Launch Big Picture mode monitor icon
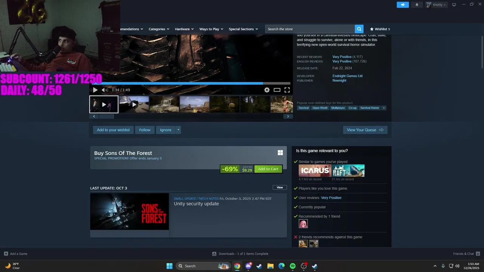Screen dimensions: 484x272 (454, 5)
